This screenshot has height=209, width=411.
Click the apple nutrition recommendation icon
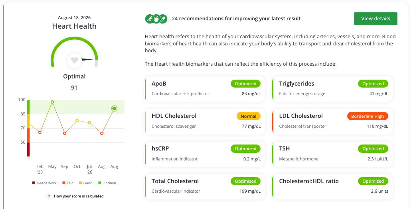click(156, 19)
